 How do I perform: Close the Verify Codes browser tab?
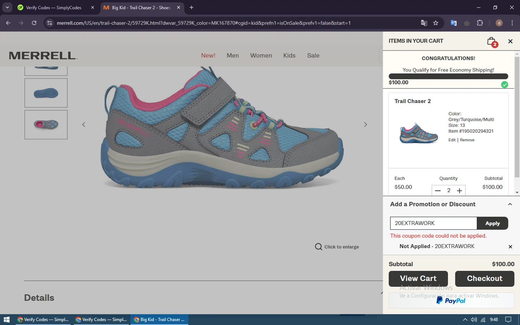pos(93,8)
